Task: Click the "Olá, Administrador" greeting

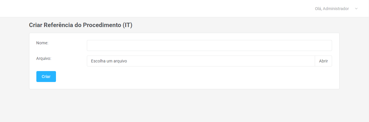Action: [x=332, y=9]
